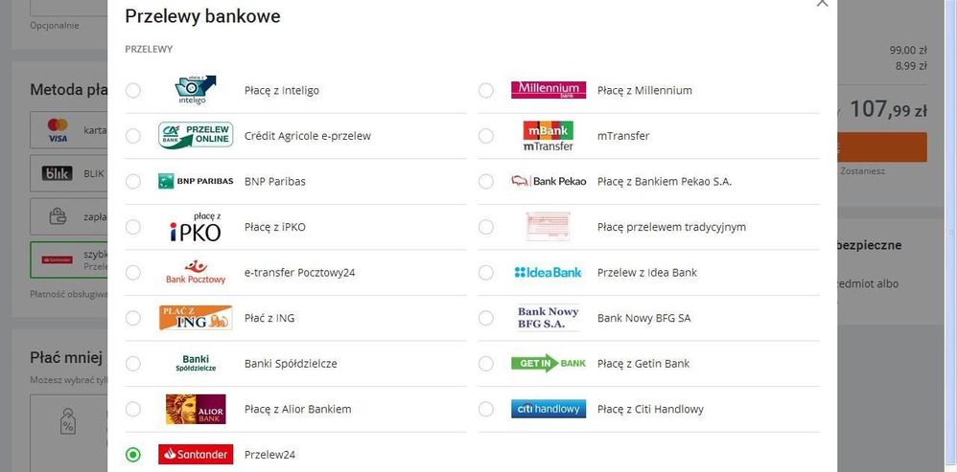
Task: Click the Citi Handlowy logo
Action: (548, 409)
